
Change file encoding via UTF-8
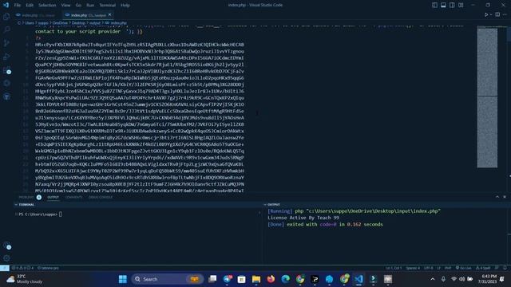[x=428, y=268]
